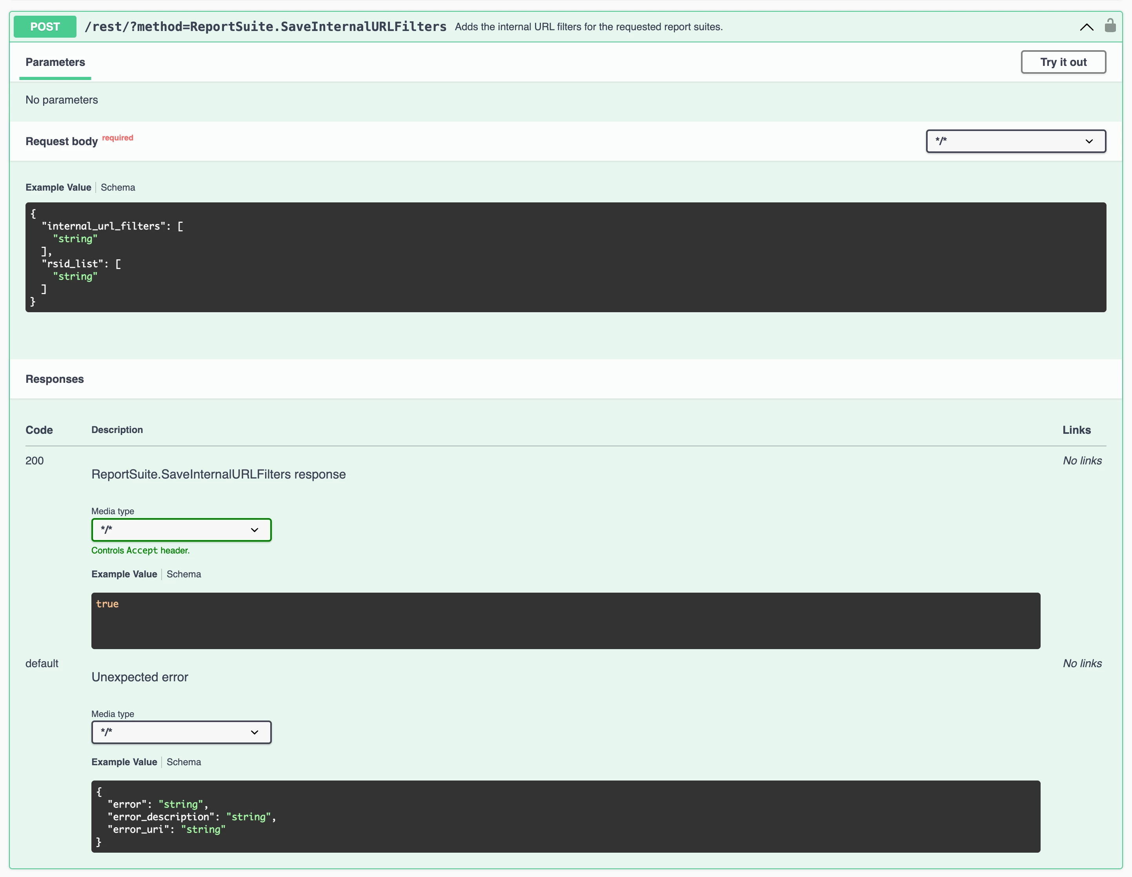This screenshot has height=877, width=1132.
Task: Open the 200 response media type dropdown
Action: 181,530
